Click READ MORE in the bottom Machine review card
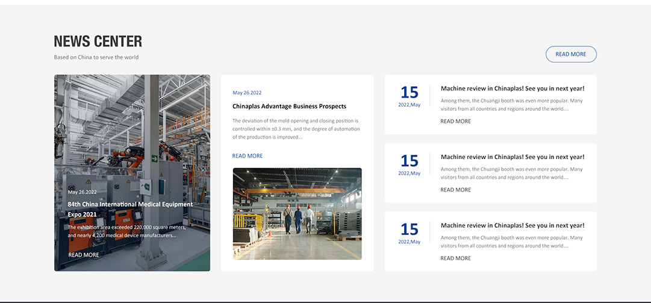 455,258
